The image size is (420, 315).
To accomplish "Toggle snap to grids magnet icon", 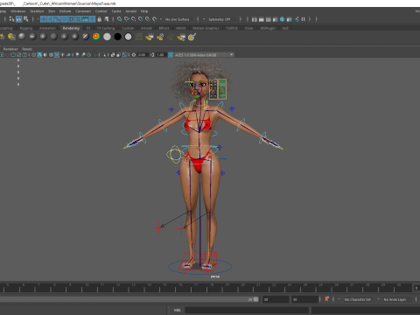I will point(120,19).
